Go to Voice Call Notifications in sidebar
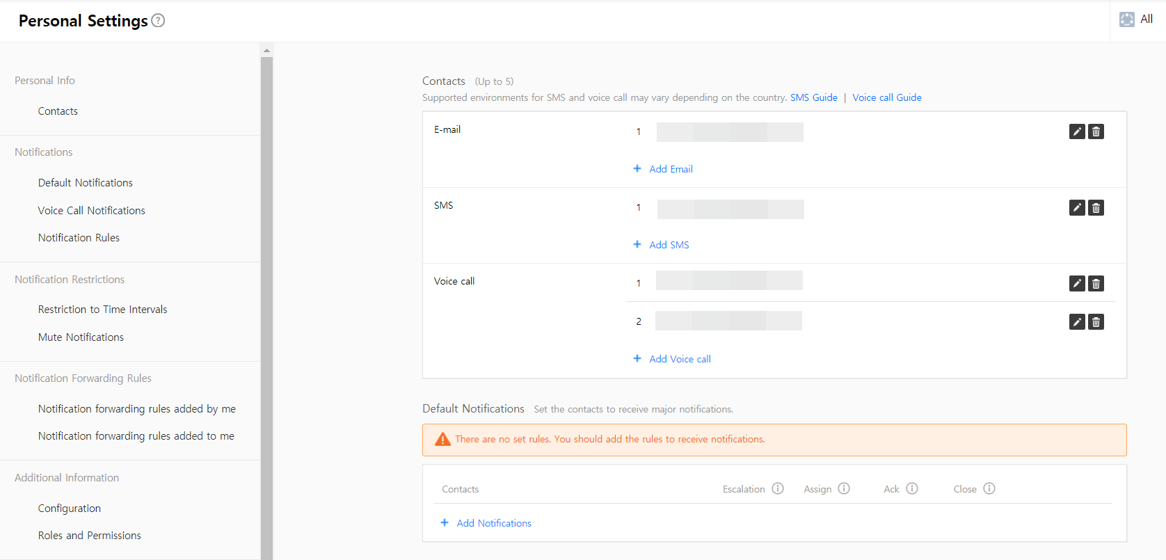Screen dimensions: 1166x560 click(x=91, y=210)
